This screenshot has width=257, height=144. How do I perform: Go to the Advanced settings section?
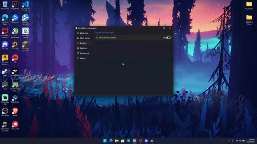tap(84, 53)
